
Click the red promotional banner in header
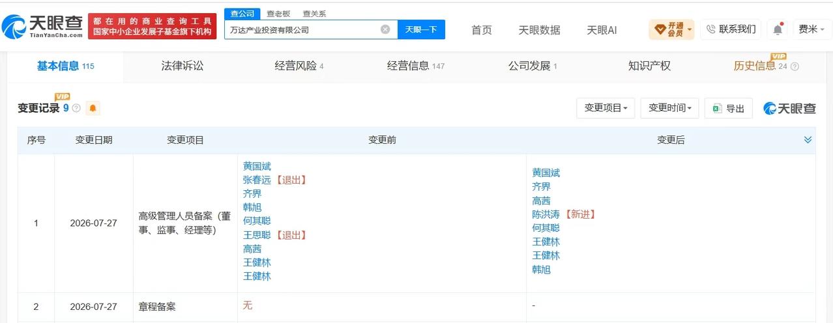(153, 26)
